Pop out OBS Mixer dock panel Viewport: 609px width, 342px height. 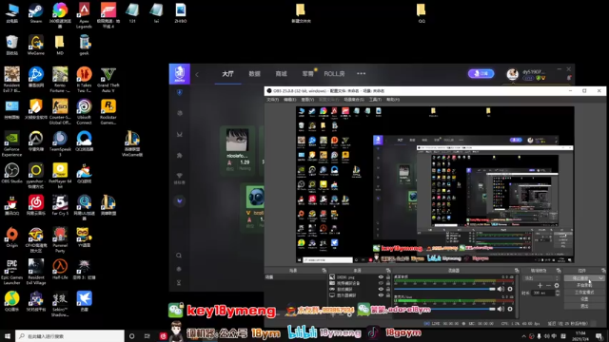tap(517, 270)
